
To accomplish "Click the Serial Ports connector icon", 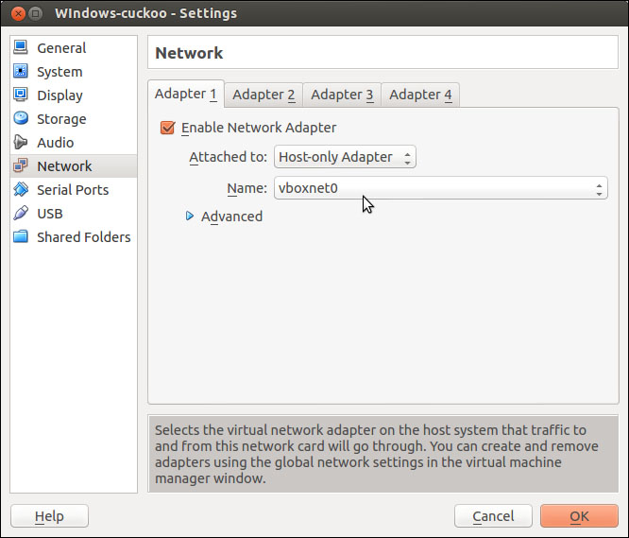I will click(x=21, y=189).
